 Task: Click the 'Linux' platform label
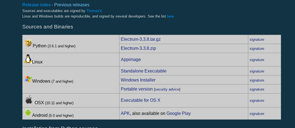point(37,62)
